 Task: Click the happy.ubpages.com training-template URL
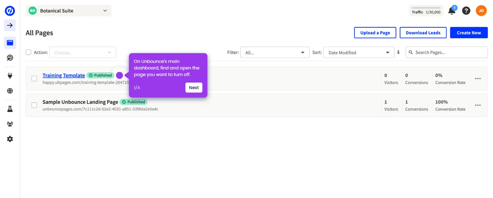[86, 82]
